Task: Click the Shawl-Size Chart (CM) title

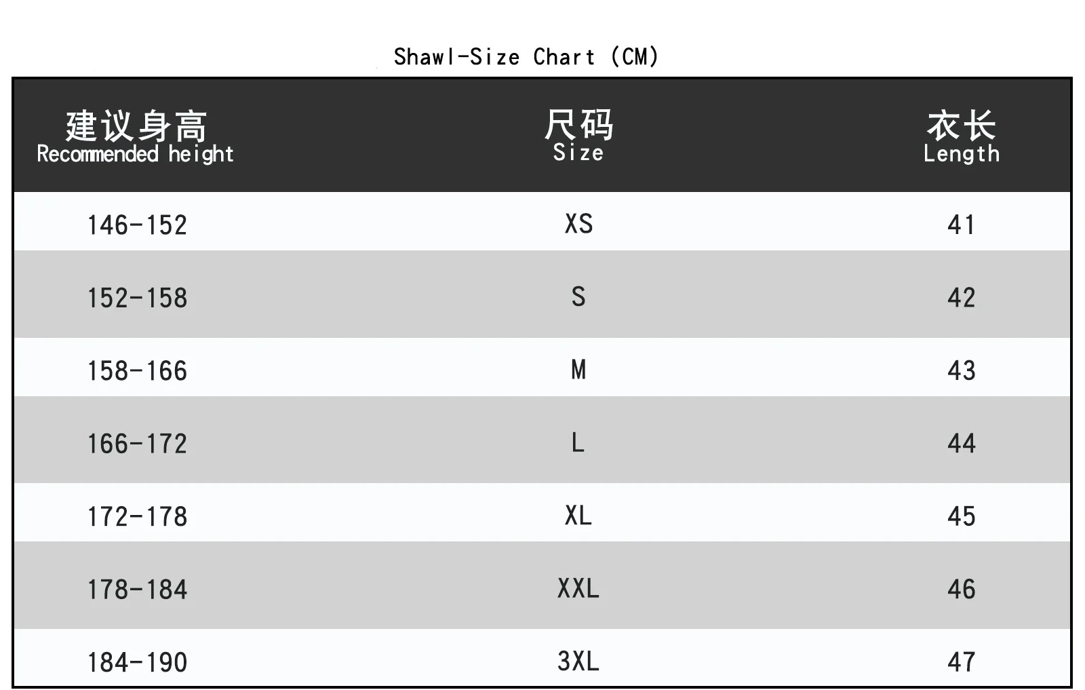Action: tap(526, 56)
